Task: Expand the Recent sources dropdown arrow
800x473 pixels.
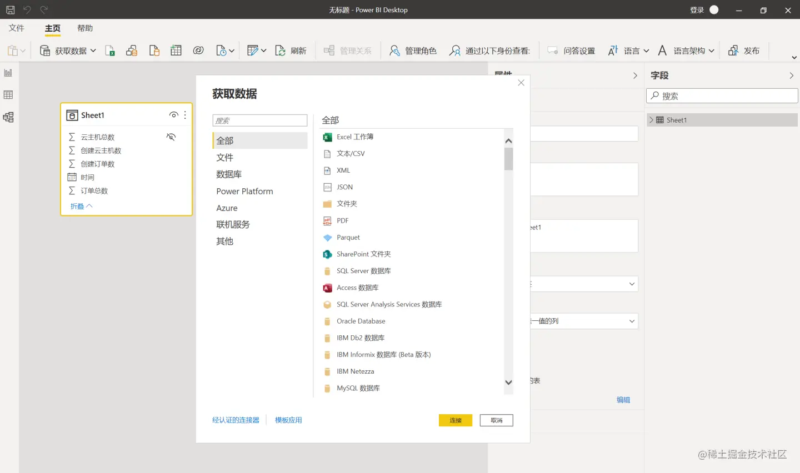Action: pyautogui.click(x=232, y=51)
